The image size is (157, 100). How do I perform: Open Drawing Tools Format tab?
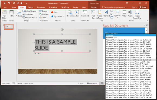click(x=94, y=7)
